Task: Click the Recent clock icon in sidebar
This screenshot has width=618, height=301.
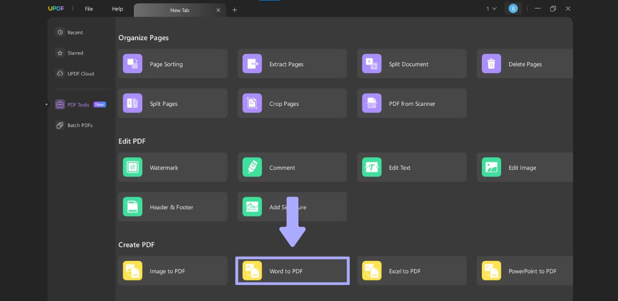Action: (x=60, y=32)
